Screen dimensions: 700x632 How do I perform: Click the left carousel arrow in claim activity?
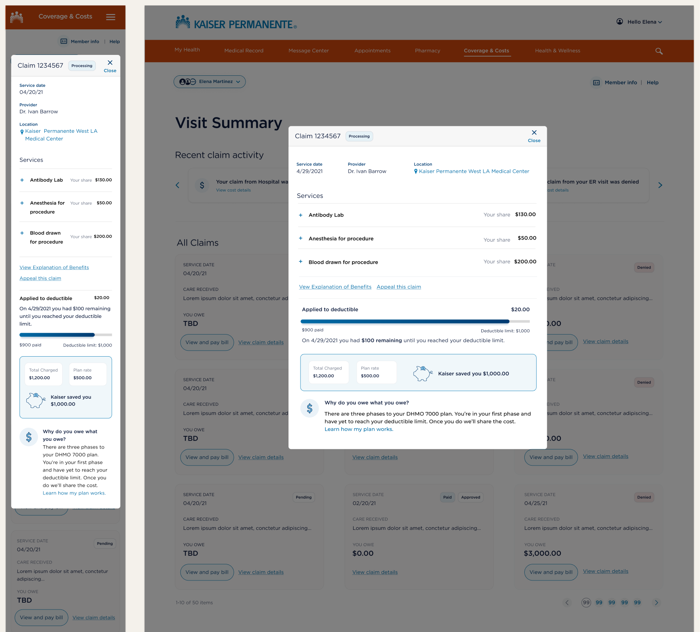[x=177, y=185]
